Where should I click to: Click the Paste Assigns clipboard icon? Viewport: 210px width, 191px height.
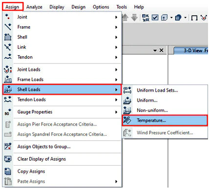tap(8, 181)
